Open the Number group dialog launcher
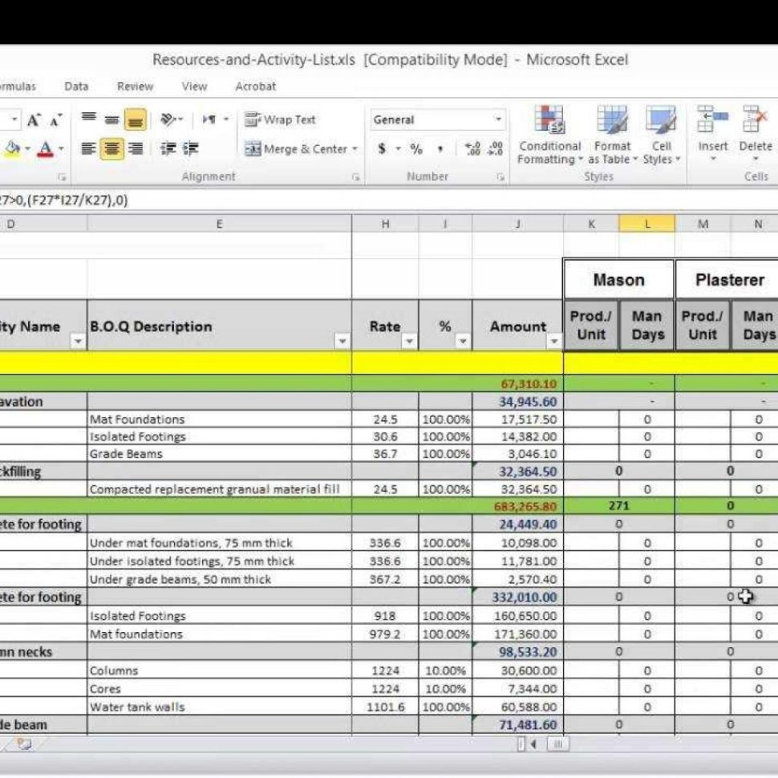Image resolution: width=778 pixels, height=778 pixels. click(x=501, y=175)
